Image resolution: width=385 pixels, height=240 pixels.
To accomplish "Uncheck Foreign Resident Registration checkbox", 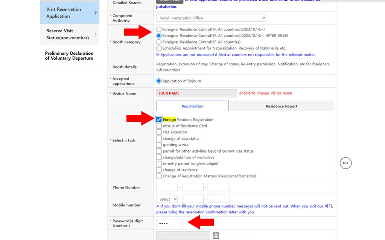I will (x=159, y=120).
